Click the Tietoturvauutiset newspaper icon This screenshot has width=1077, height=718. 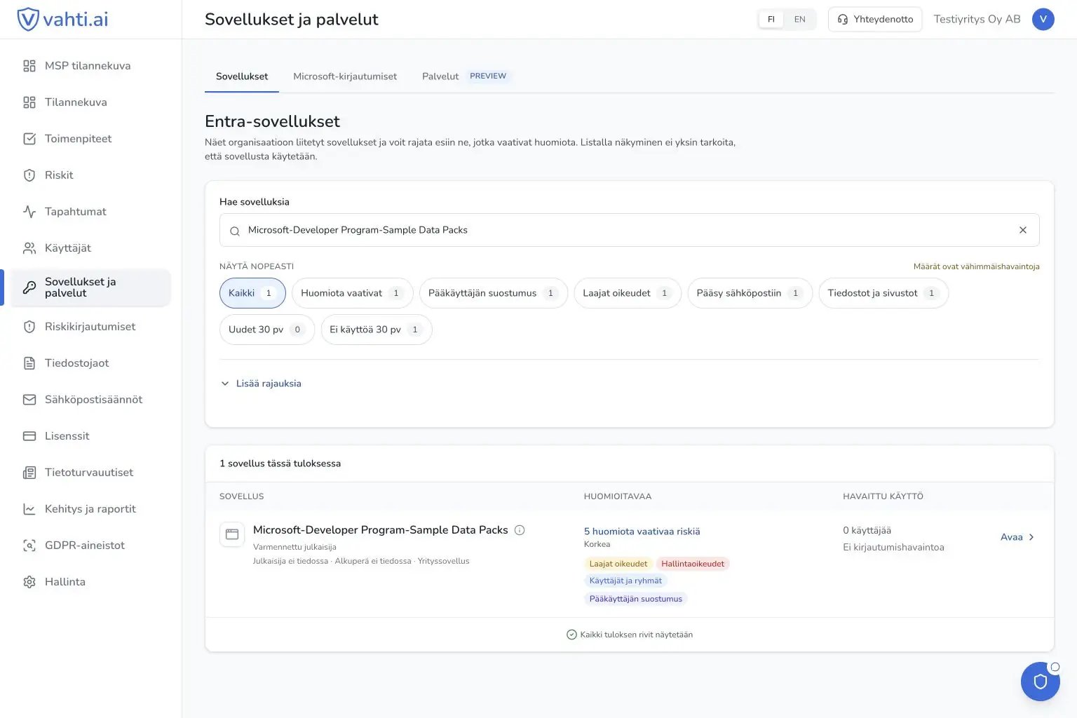point(29,473)
